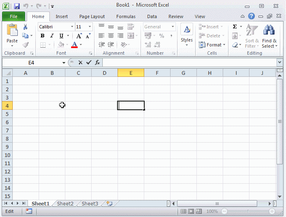Screen dimensions: 286x217
Task: Click the AutoSum sigma icon
Action: pyautogui.click(x=235, y=27)
